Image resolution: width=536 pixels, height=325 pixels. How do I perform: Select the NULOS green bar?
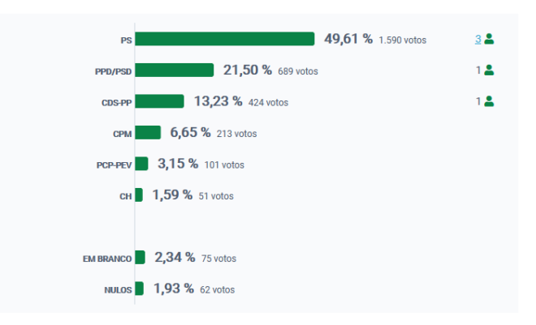pos(139,289)
